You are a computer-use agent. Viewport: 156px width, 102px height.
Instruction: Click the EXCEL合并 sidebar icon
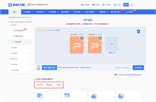[13, 36]
